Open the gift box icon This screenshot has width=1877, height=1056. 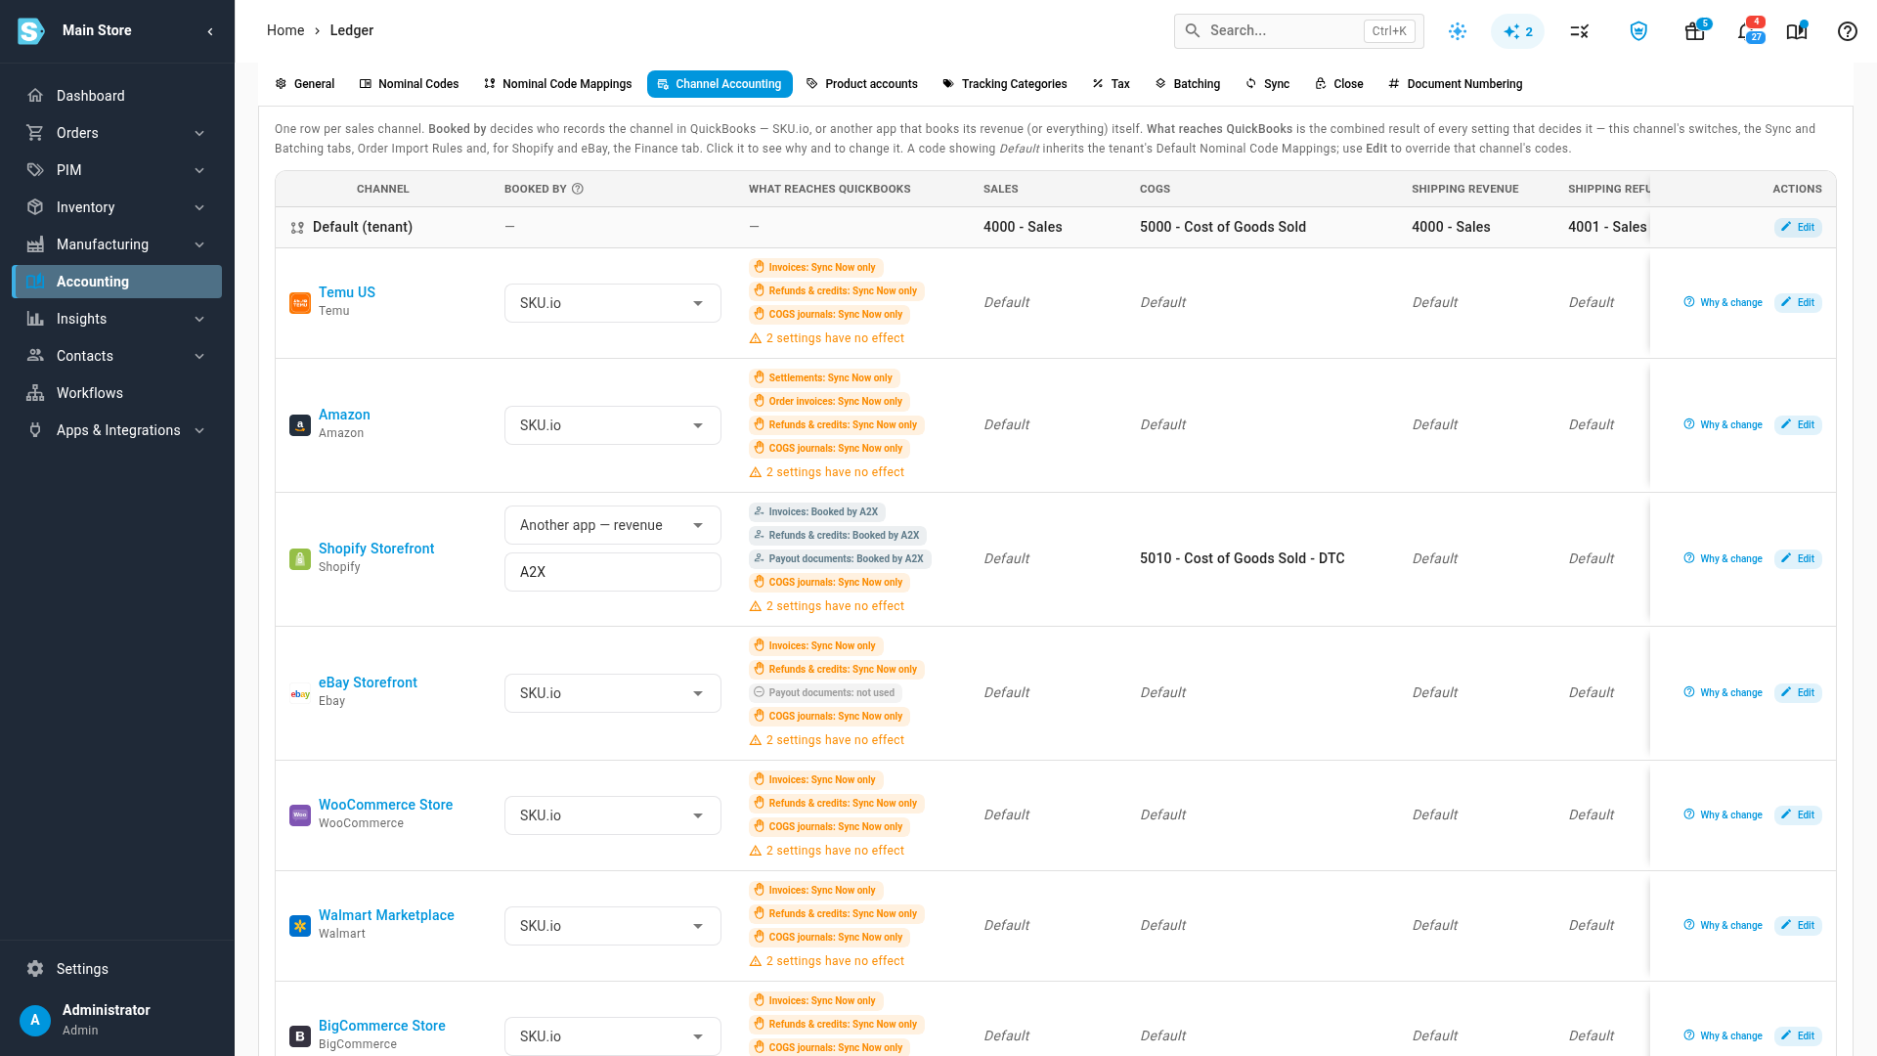[x=1695, y=31]
